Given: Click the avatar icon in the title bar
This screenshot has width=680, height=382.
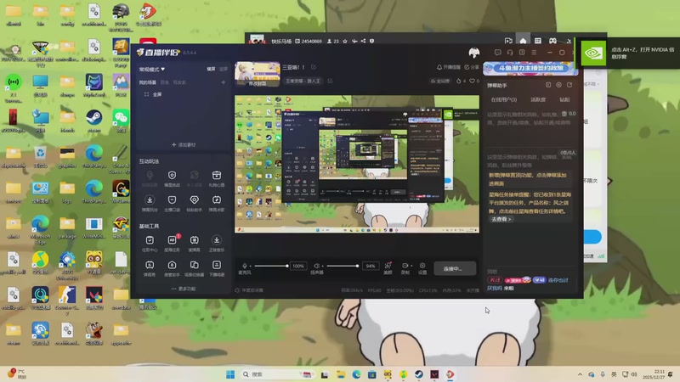Looking at the screenshot, I should (x=474, y=53).
